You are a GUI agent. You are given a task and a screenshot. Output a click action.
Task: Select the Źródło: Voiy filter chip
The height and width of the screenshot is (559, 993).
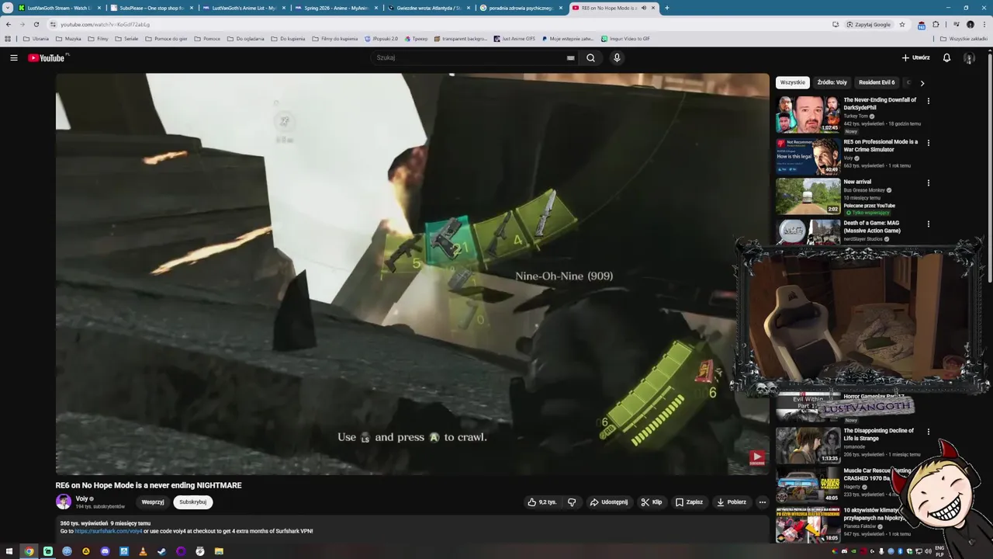pos(832,82)
